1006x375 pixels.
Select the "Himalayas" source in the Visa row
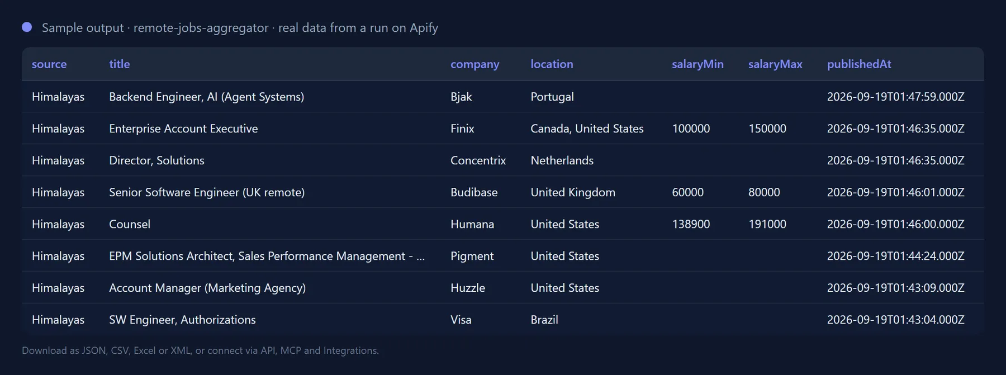[x=58, y=320]
